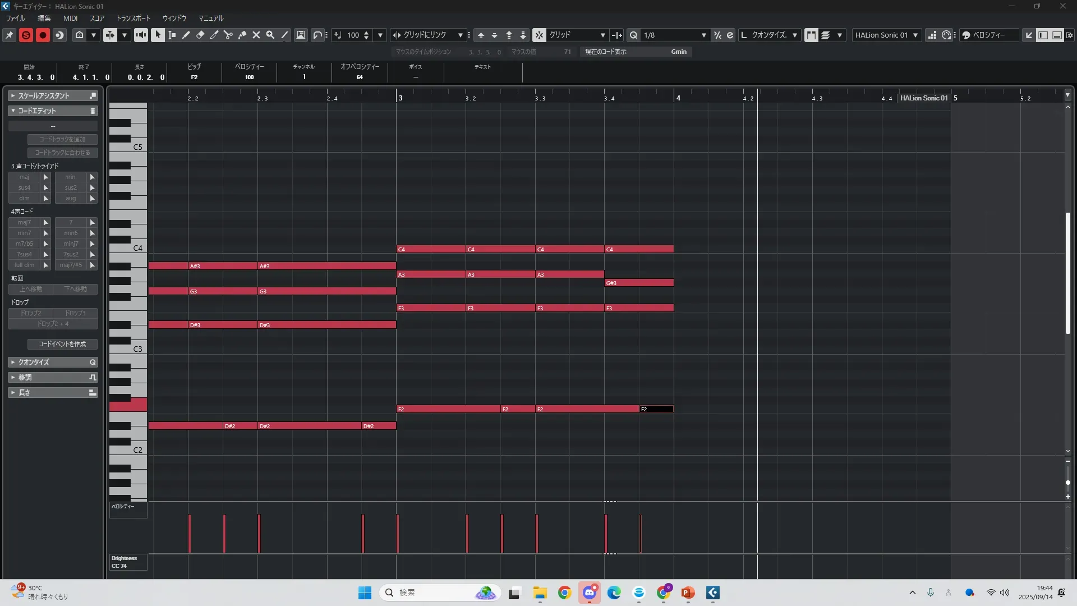Select the Mute X tool
The height and width of the screenshot is (606, 1077).
[256, 35]
